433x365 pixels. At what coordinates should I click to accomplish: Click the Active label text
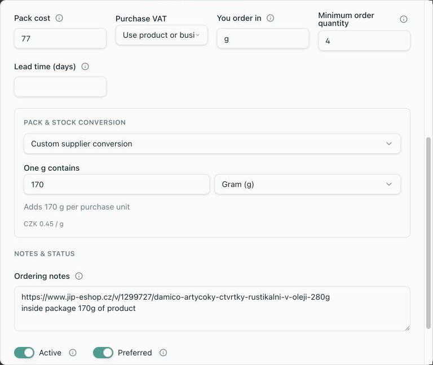(x=50, y=353)
